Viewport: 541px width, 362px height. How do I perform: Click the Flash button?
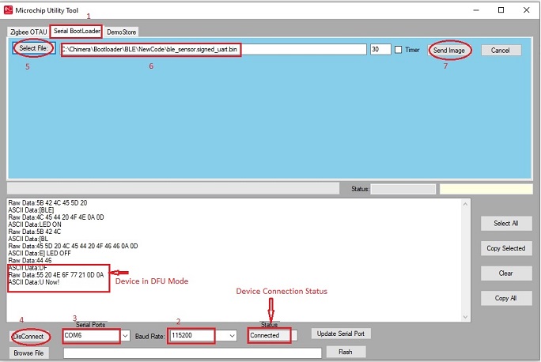click(346, 352)
